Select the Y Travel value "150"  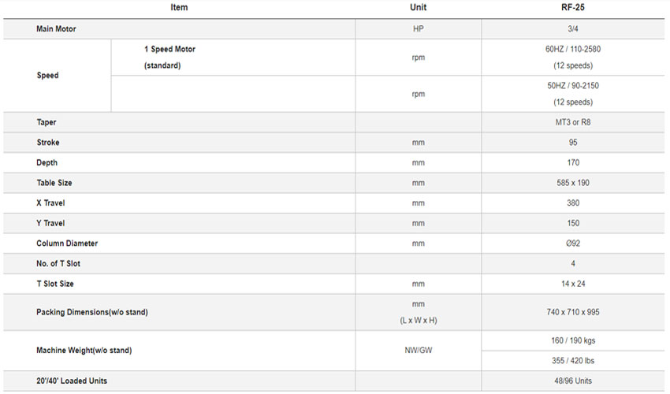point(572,223)
